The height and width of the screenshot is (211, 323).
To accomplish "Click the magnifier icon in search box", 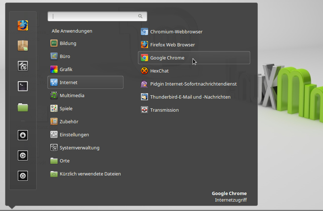I will click(140, 16).
